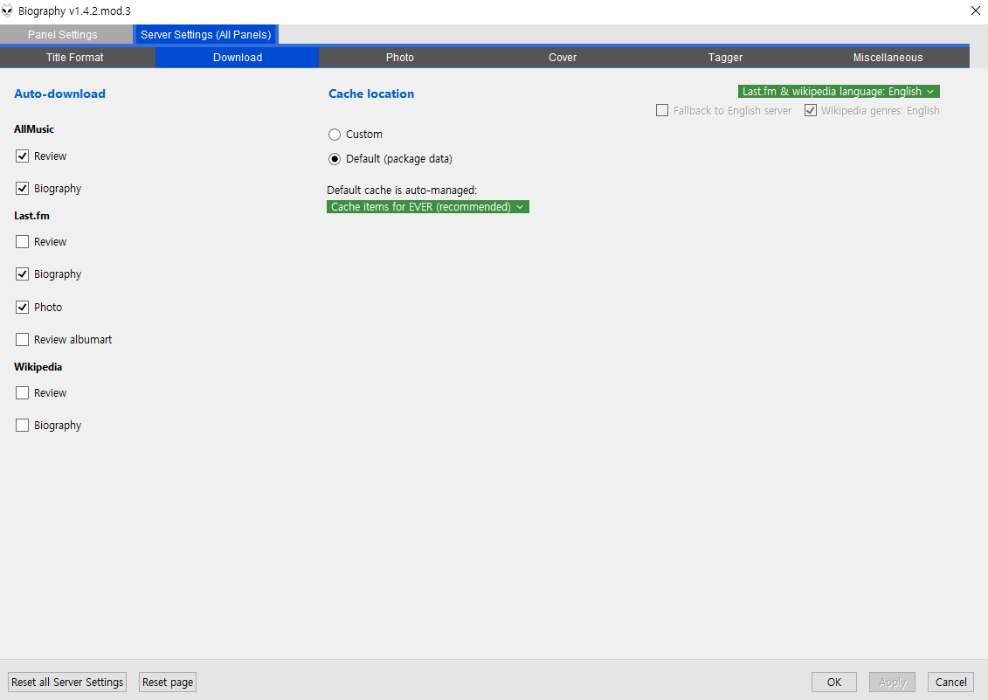Click the 'Biography v1.4.2.mod.3' window title
The height and width of the screenshot is (700, 988).
(x=74, y=11)
